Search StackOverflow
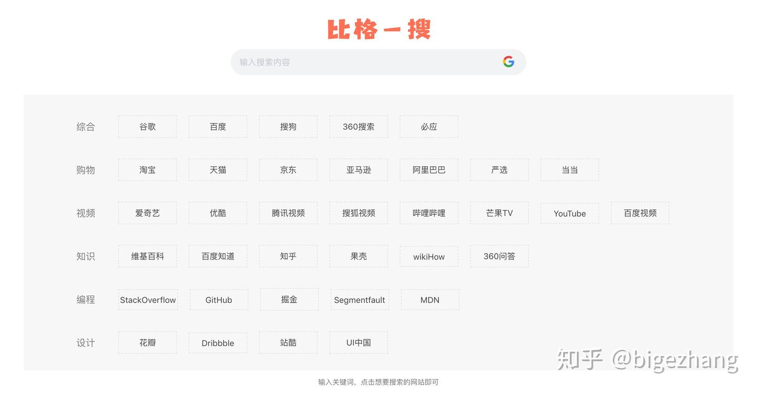Viewport: 757px width, 394px height. 148,300
